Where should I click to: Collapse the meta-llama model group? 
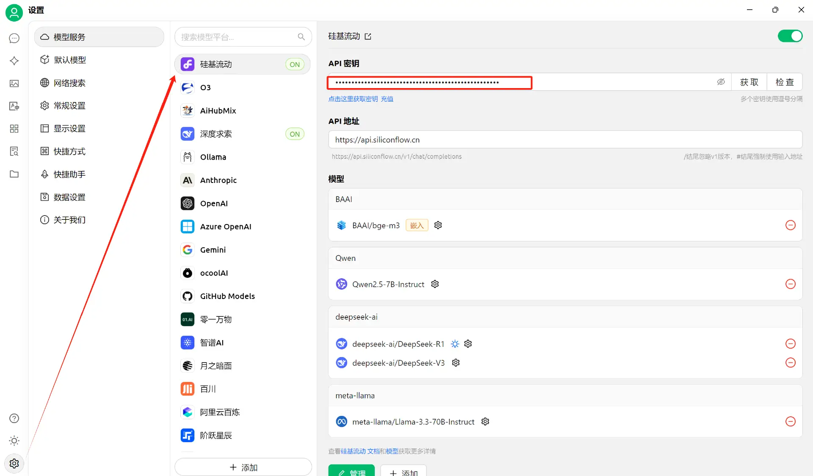(565, 396)
